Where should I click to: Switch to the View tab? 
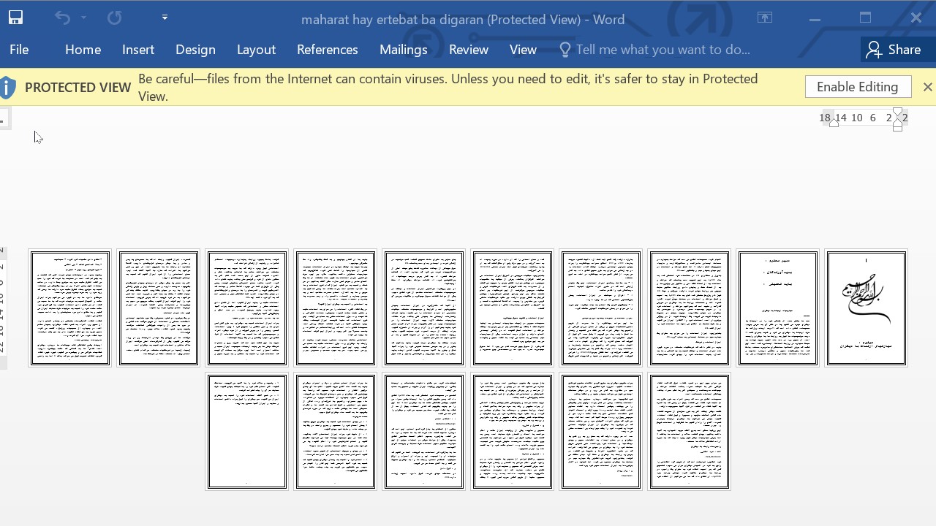coord(523,50)
